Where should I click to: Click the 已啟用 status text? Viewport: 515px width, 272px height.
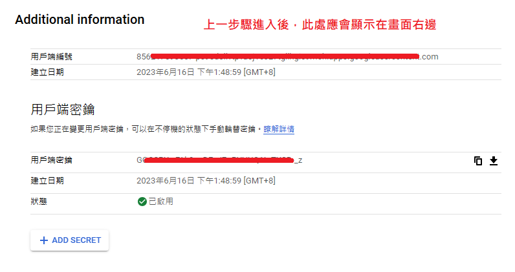(x=161, y=202)
